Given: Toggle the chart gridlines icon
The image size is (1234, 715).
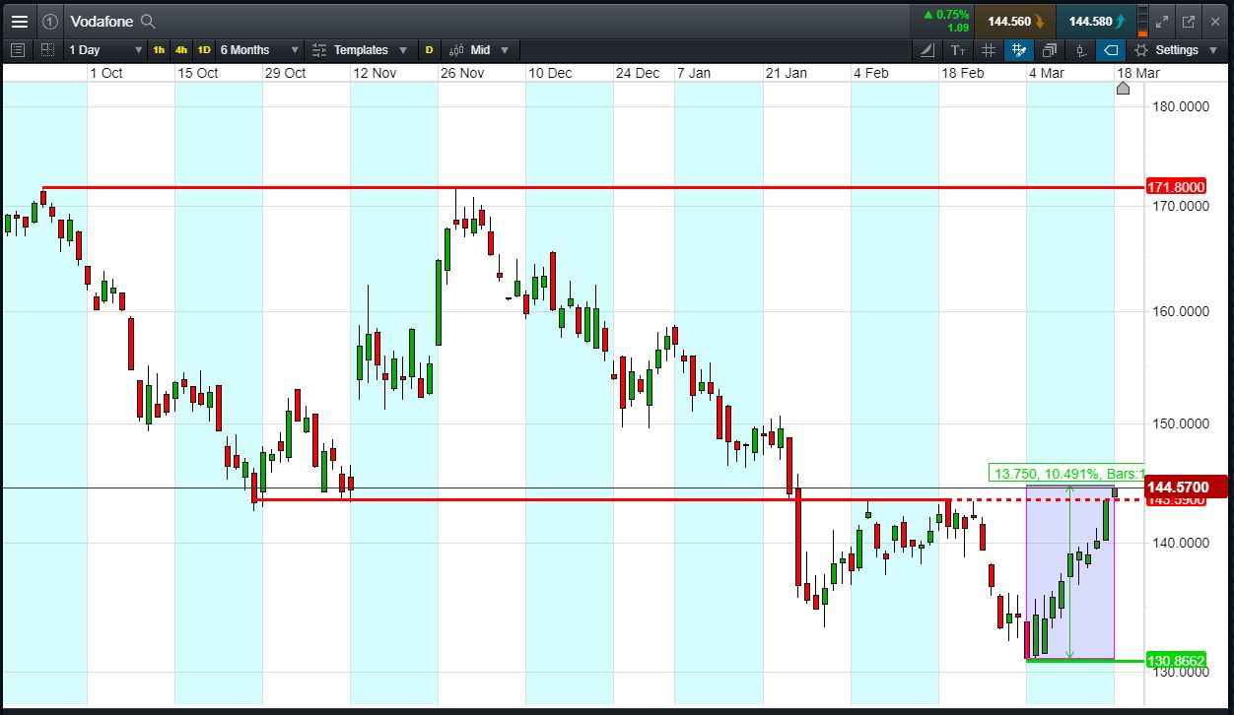Looking at the screenshot, I should (x=989, y=49).
